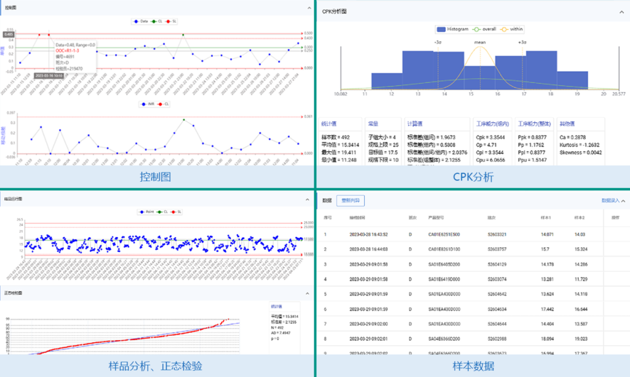The height and width of the screenshot is (377, 630).
Task: Click the Cpk = 3.3544 value
Action: click(490, 137)
